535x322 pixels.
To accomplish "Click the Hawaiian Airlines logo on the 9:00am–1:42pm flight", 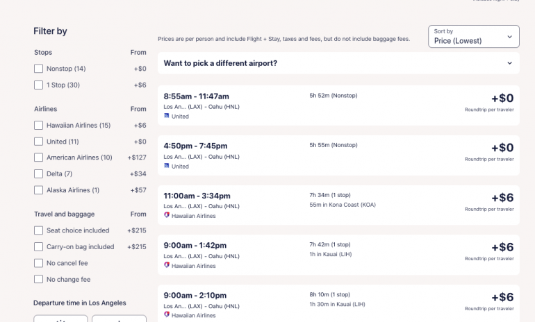I will [x=166, y=266].
